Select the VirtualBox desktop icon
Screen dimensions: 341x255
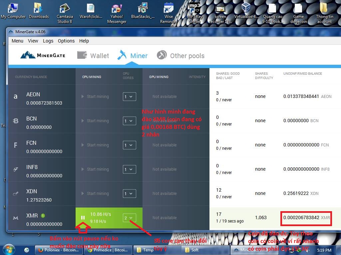(246, 10)
